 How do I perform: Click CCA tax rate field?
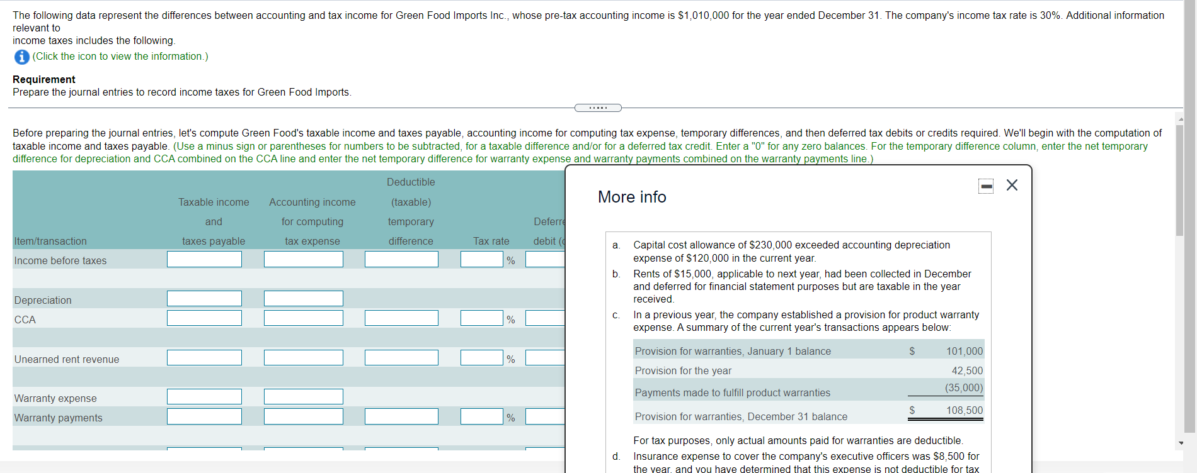(x=482, y=318)
